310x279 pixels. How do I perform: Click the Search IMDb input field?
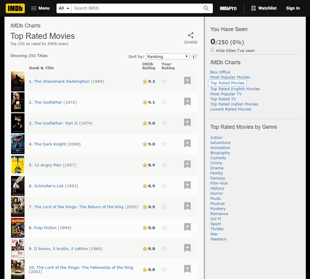click(x=136, y=8)
